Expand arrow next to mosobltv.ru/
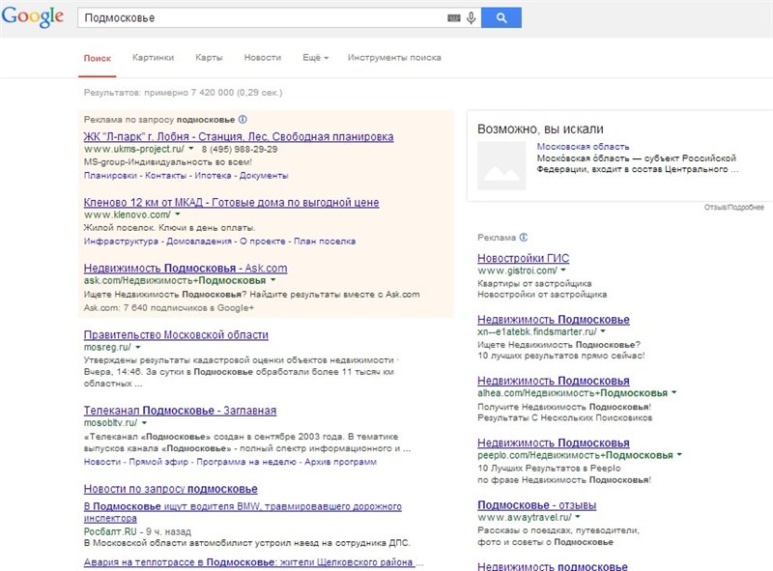Screen dimensions: 773x571 point(144,422)
